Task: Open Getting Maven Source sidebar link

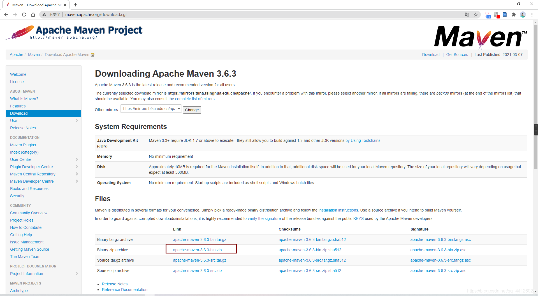Action: pyautogui.click(x=29, y=249)
